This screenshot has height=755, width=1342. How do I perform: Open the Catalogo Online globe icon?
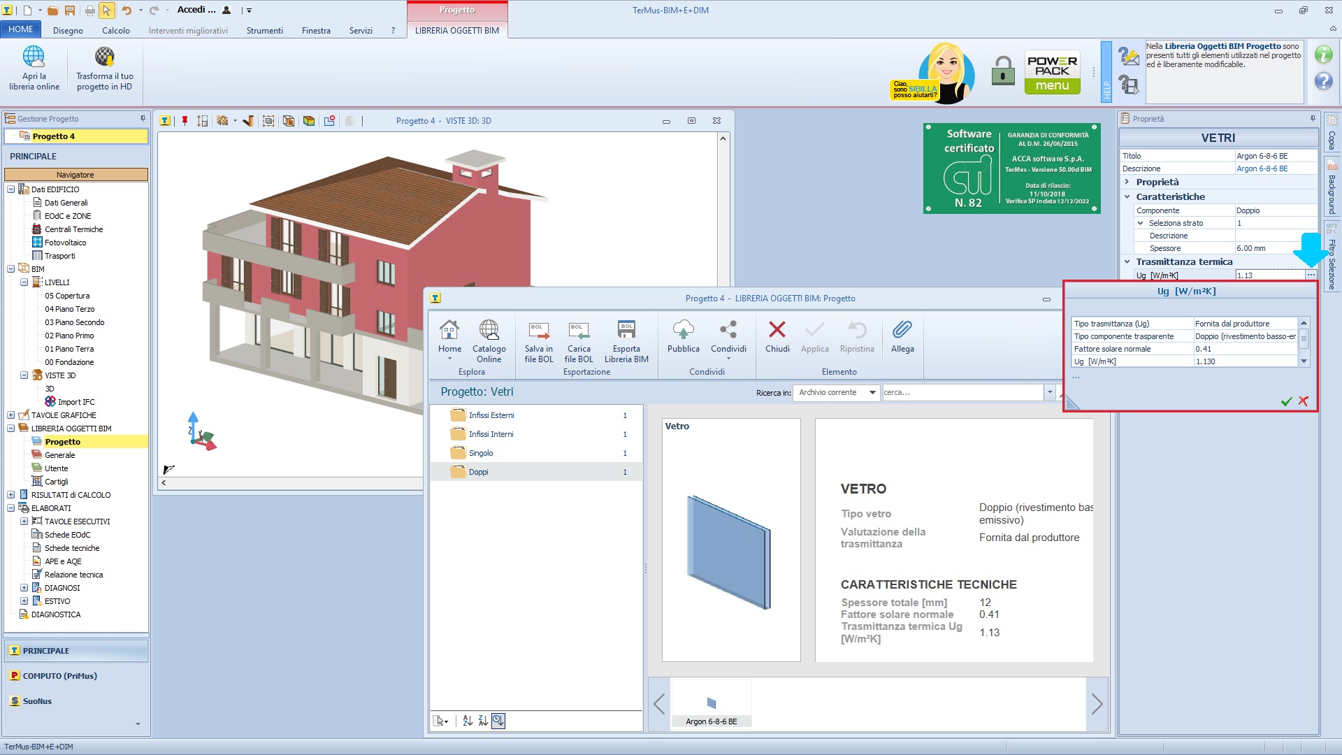click(x=489, y=331)
